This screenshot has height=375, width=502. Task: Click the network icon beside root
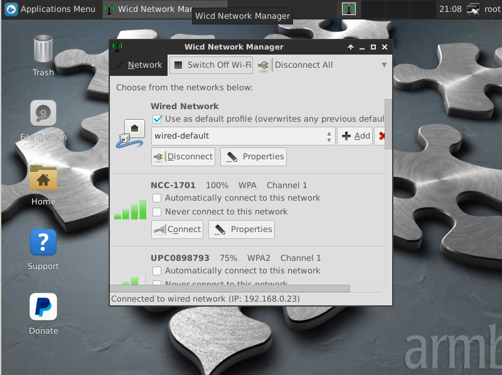pyautogui.click(x=473, y=9)
